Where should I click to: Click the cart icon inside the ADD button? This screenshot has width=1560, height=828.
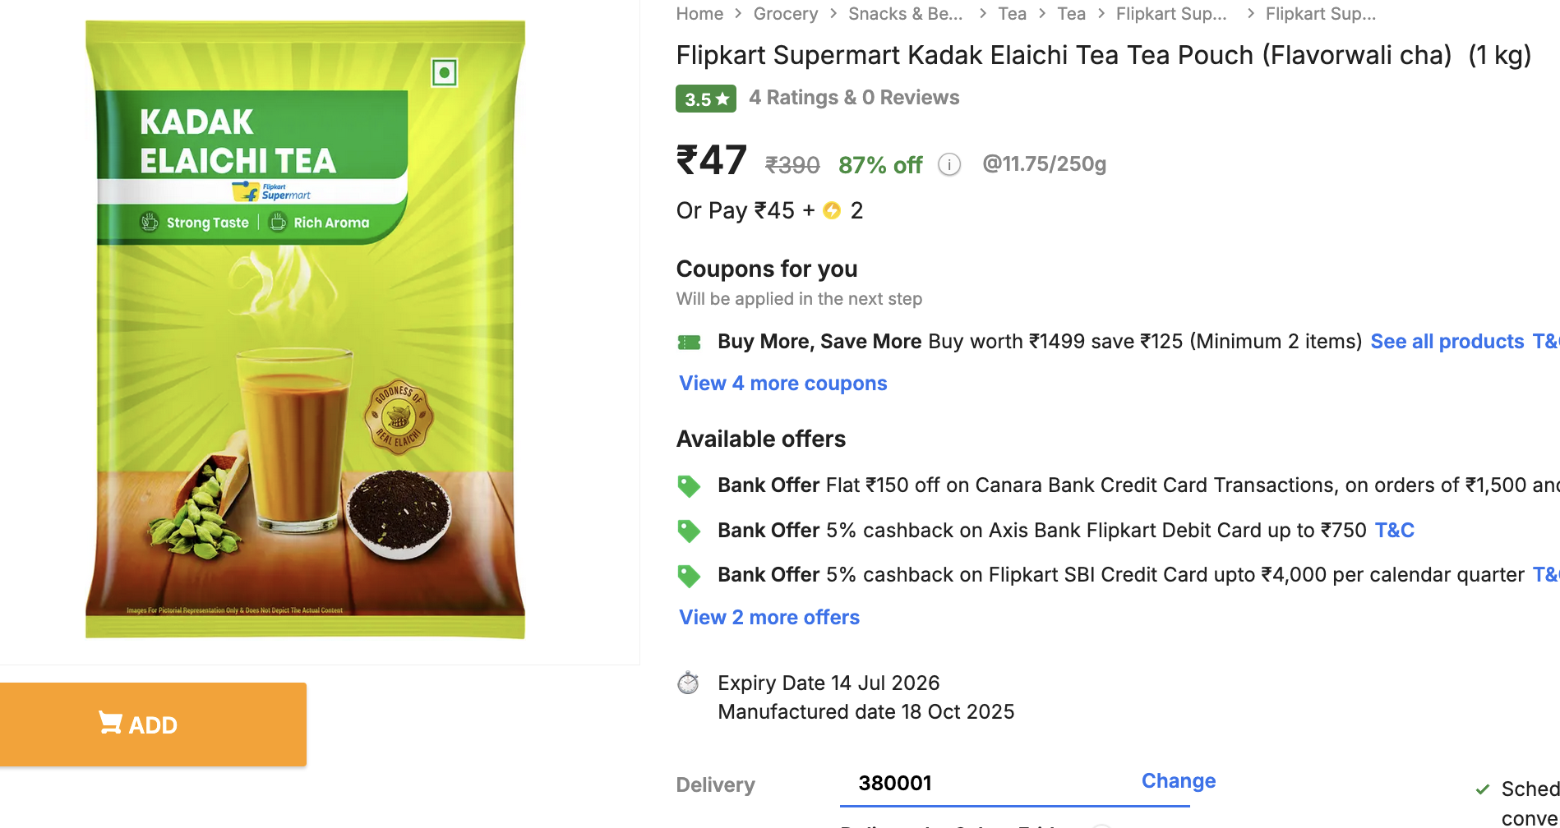point(110,723)
